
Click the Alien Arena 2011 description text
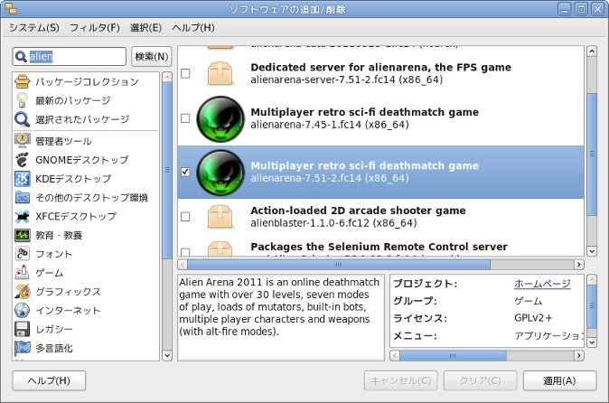coord(279,306)
